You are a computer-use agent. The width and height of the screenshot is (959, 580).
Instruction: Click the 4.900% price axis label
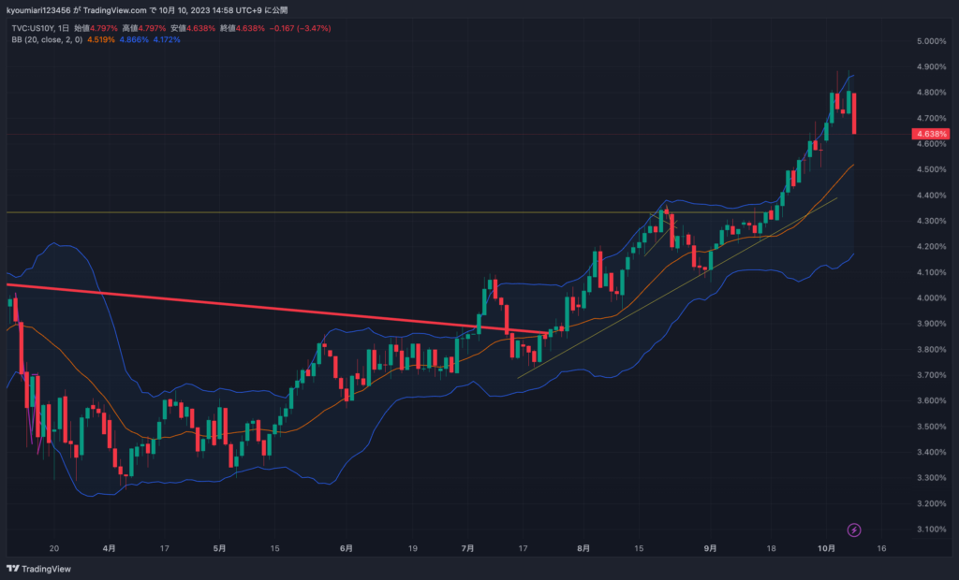(932, 66)
